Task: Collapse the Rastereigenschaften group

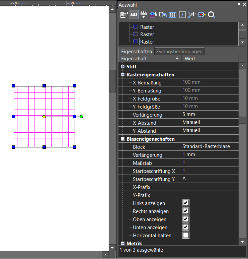Action: point(122,75)
